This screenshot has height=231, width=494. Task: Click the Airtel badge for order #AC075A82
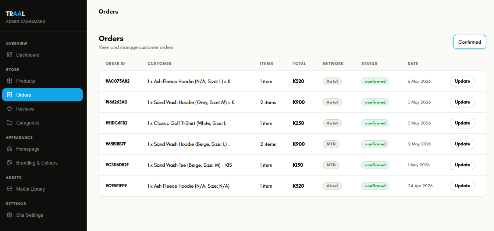(332, 81)
